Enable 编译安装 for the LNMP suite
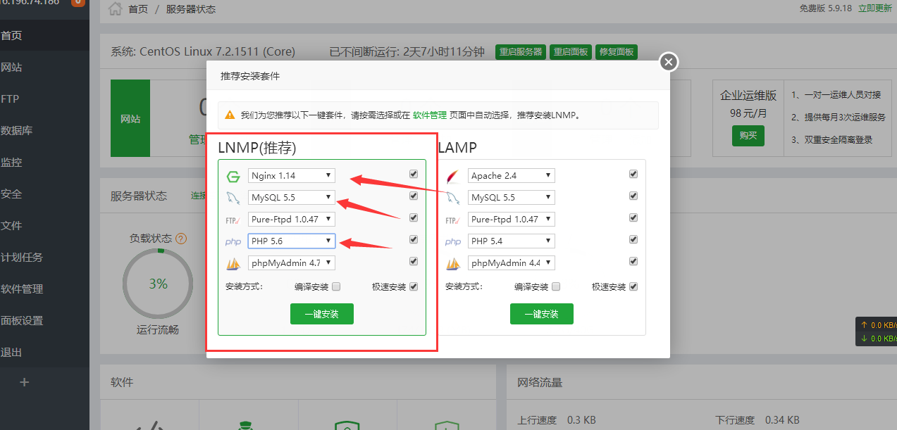897x430 pixels. tap(336, 286)
